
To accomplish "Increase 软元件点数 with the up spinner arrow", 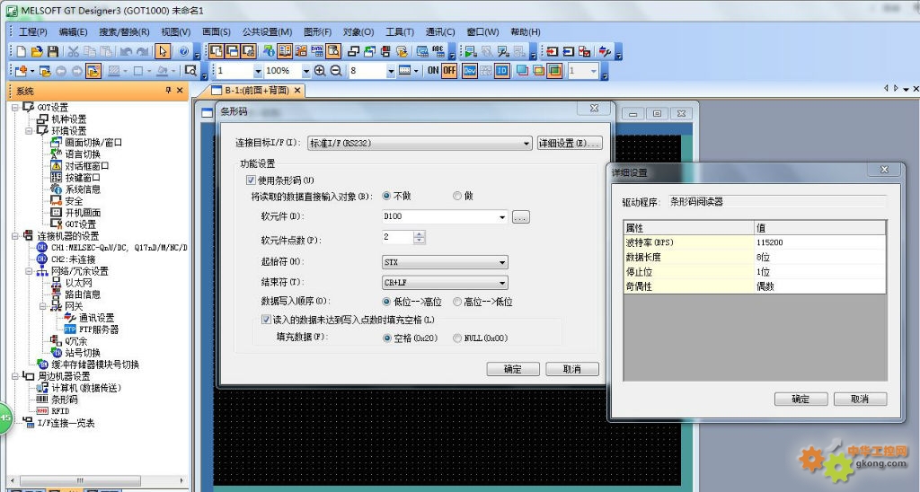I will point(419,234).
